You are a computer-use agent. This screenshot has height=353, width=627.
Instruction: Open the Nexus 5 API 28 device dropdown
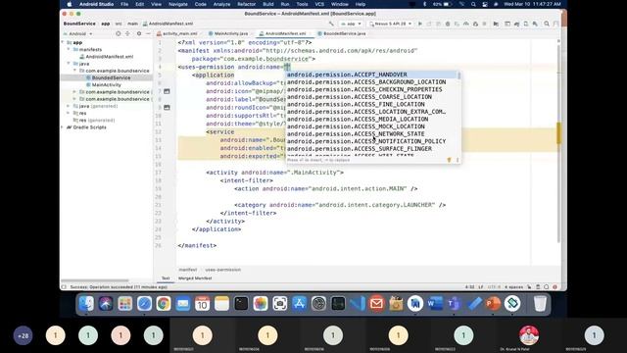click(x=390, y=24)
